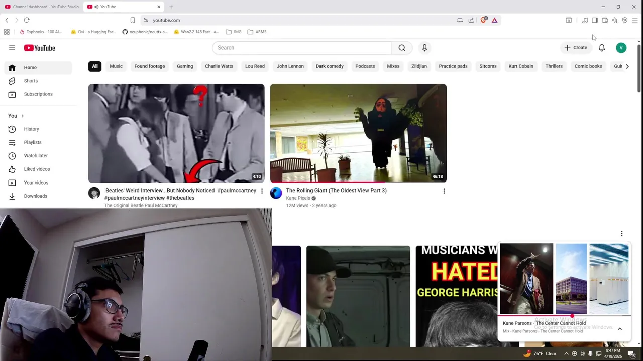Select the Mixes chip
Image resolution: width=643 pixels, height=361 pixels.
tap(393, 66)
